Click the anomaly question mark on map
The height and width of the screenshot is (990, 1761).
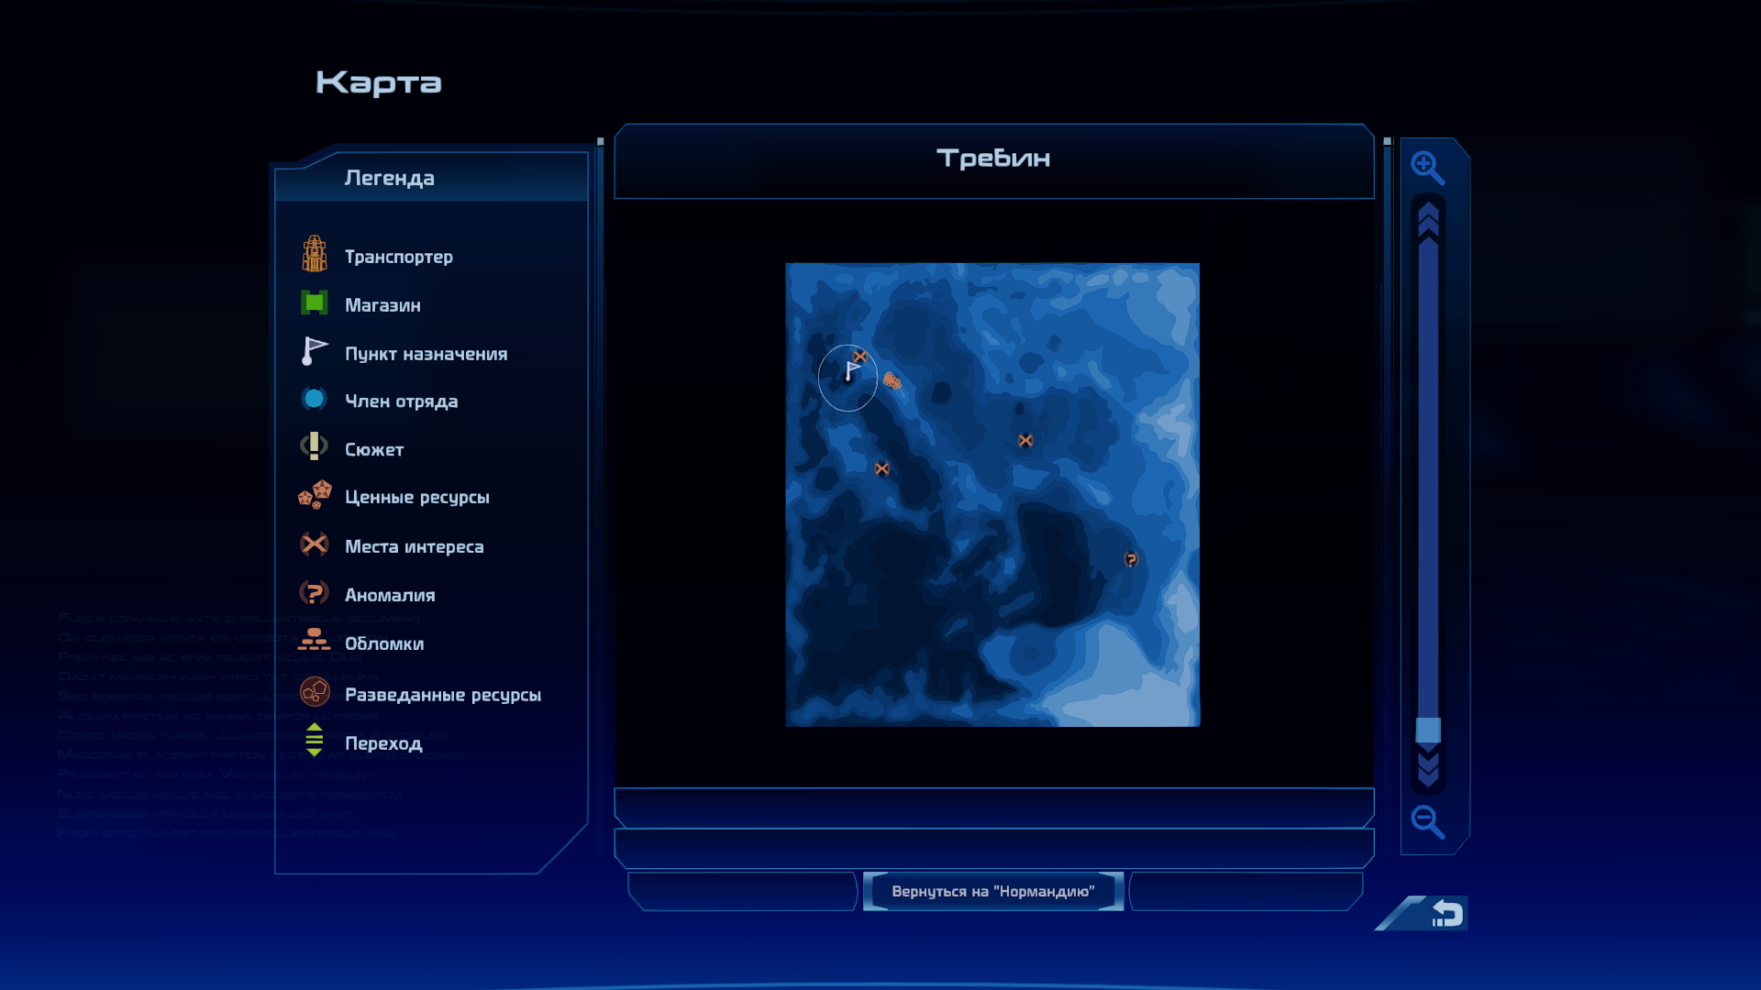(1131, 559)
